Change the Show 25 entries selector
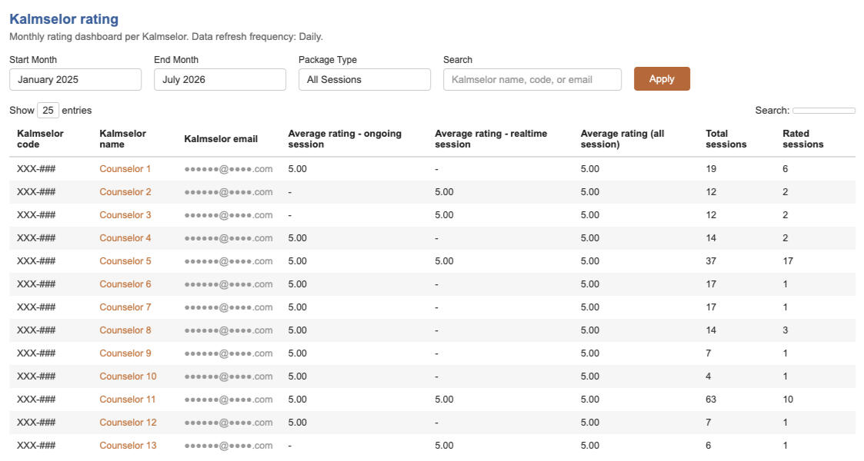864x461 pixels. coord(48,110)
